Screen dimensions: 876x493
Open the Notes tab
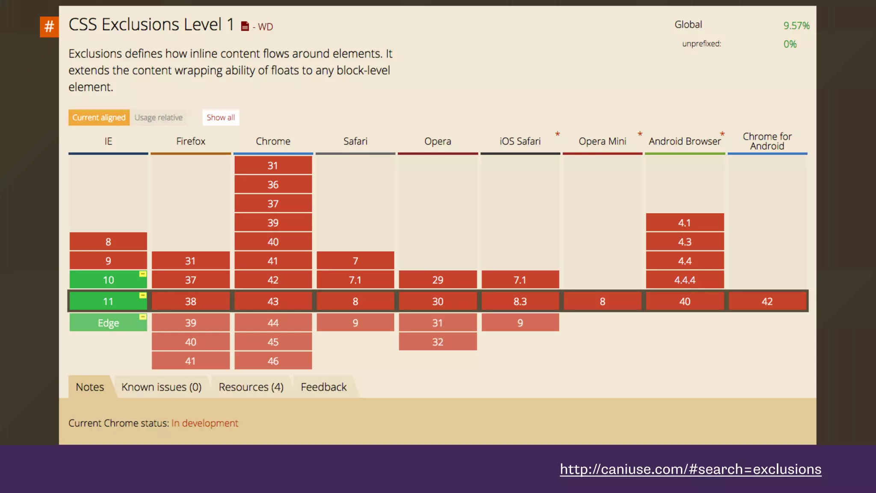point(90,387)
